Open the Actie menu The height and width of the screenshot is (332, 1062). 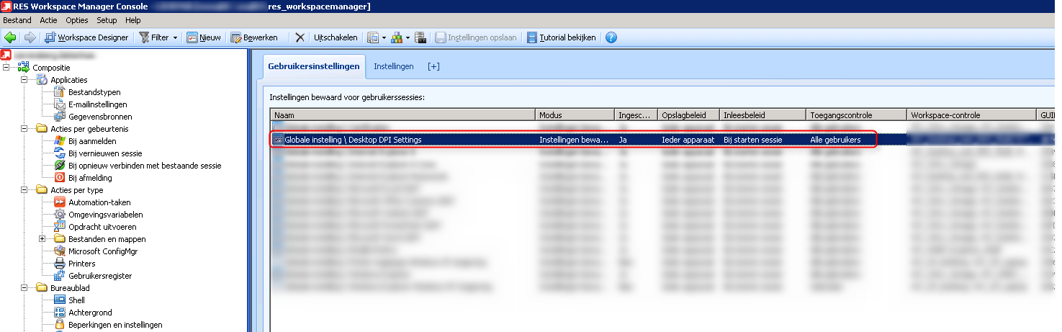click(49, 20)
